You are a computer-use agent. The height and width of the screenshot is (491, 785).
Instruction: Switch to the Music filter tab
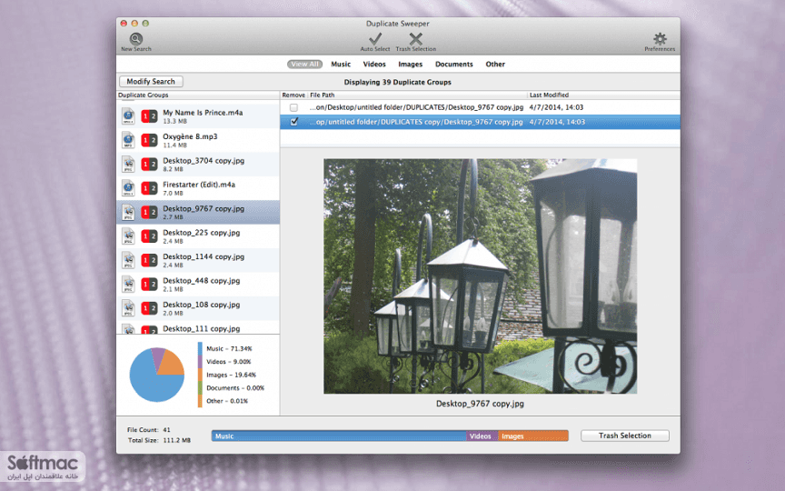(x=341, y=65)
